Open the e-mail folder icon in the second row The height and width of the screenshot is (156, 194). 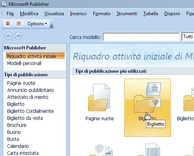tap(101, 151)
